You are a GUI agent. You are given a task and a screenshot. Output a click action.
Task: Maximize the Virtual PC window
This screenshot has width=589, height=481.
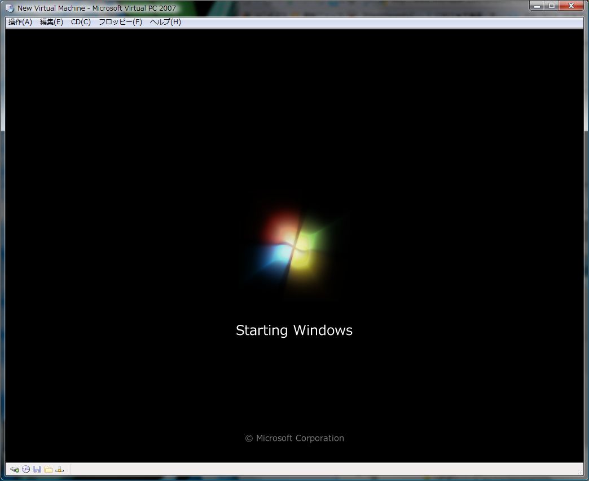pyautogui.click(x=551, y=6)
